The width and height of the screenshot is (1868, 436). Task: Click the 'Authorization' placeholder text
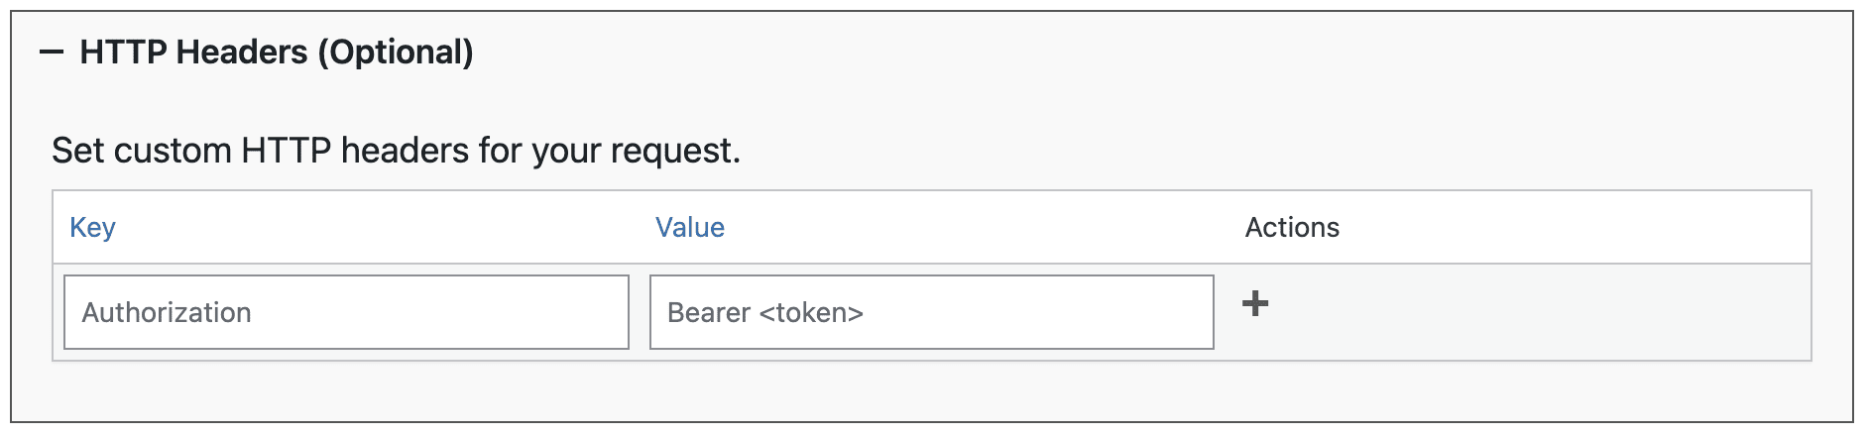tap(167, 313)
